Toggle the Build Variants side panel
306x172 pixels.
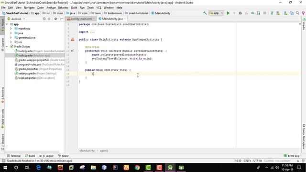click(x=2, y=118)
